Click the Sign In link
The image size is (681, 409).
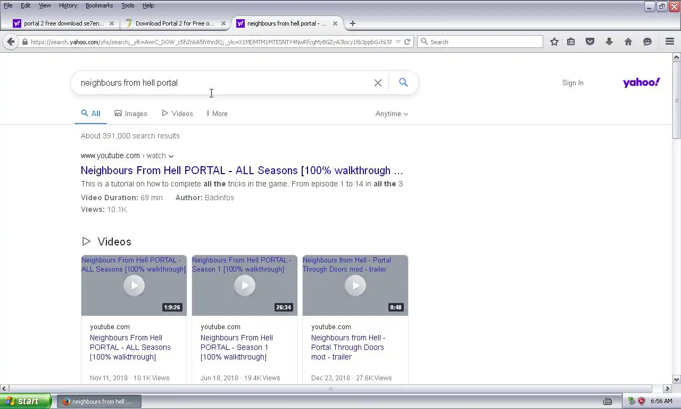coord(572,83)
